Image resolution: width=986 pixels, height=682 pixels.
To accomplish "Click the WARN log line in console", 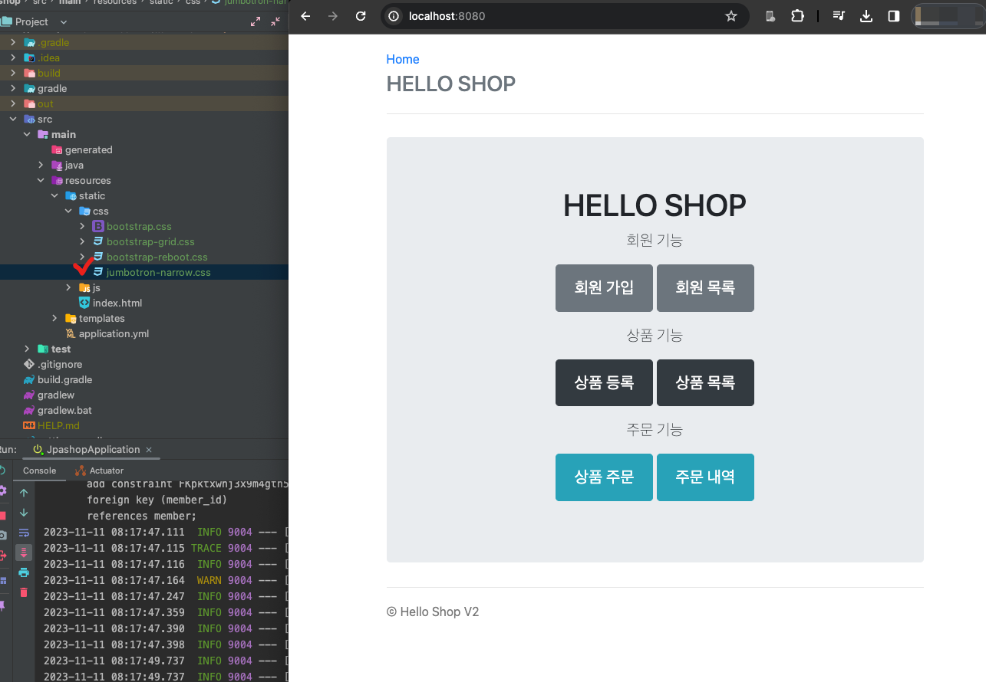I will [166, 580].
